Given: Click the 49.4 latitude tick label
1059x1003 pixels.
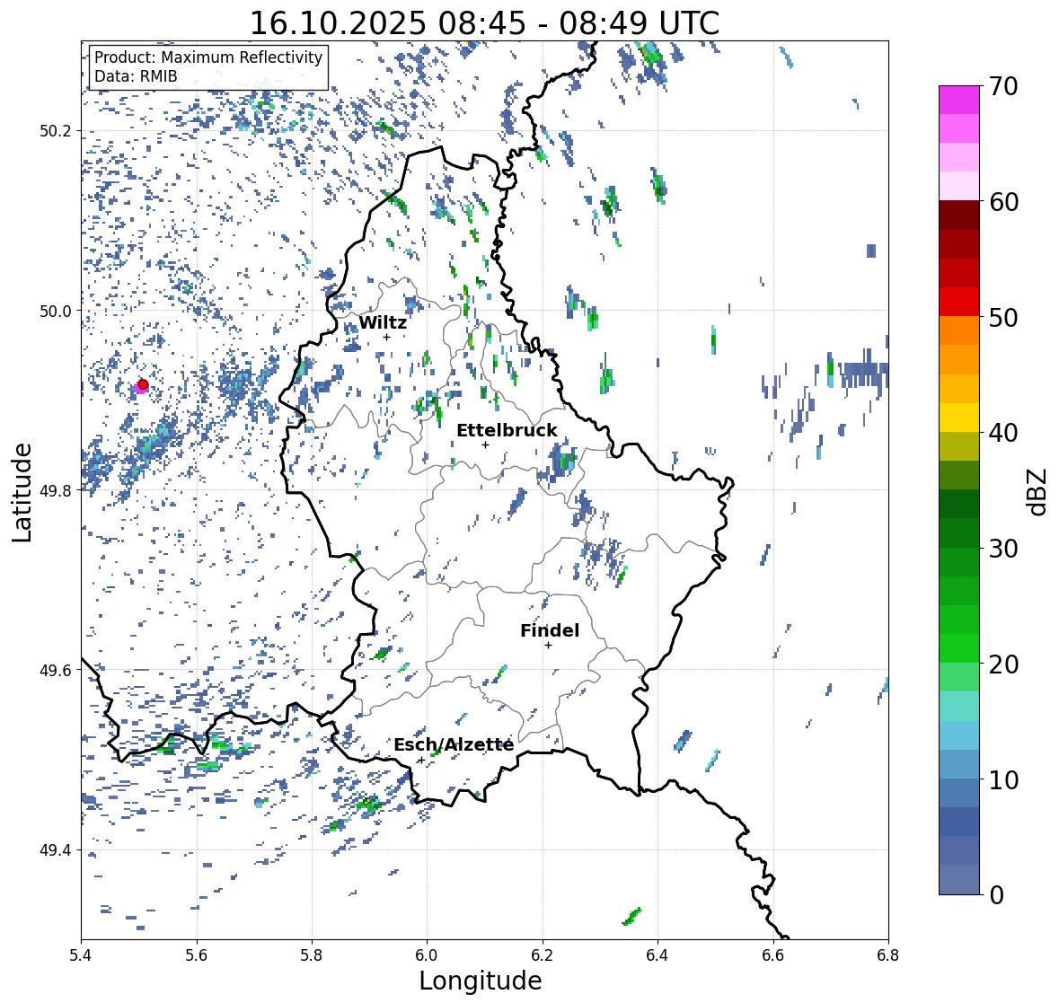Looking at the screenshot, I should [x=56, y=850].
